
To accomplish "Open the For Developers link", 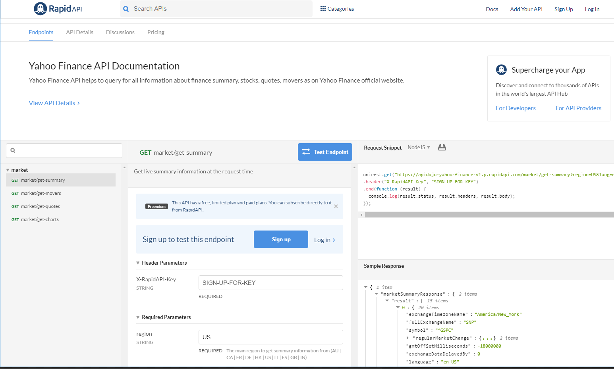I will coord(516,108).
